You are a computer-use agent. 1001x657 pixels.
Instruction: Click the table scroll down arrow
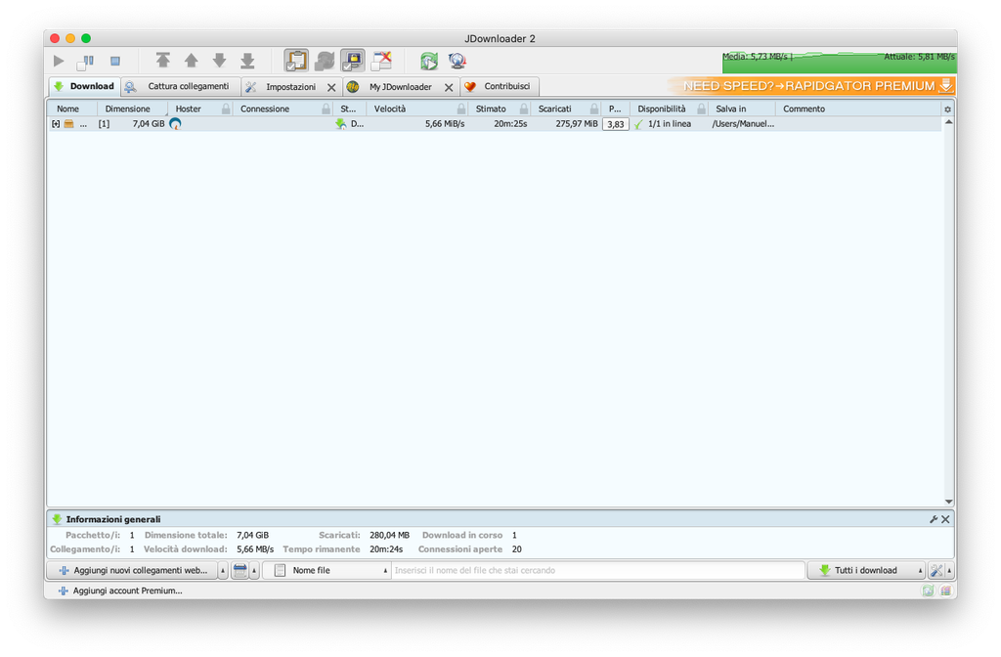point(948,502)
